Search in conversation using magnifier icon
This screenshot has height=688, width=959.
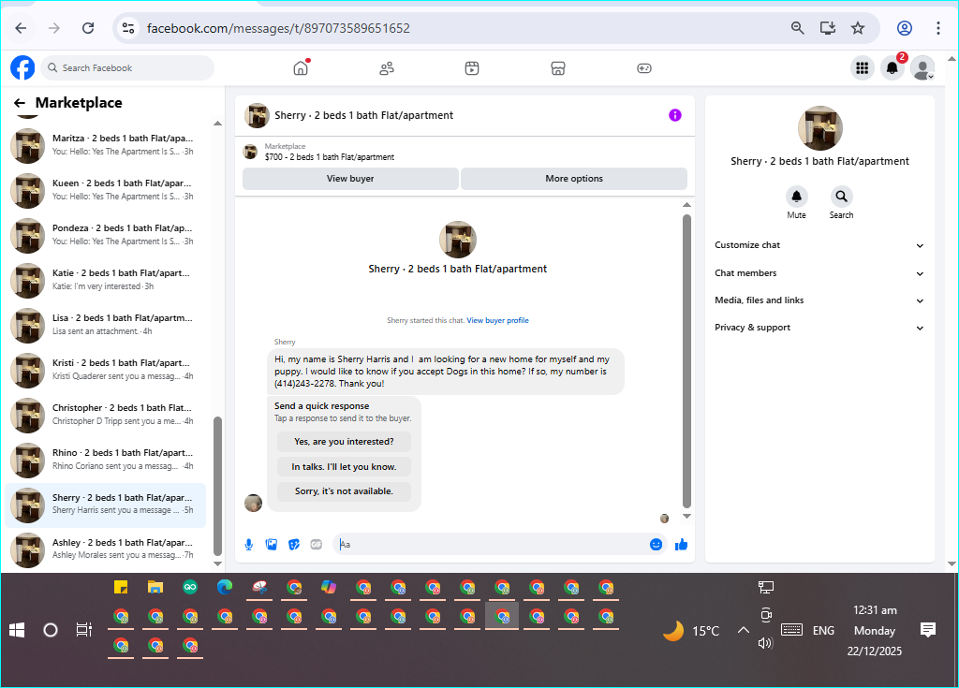[x=842, y=197]
